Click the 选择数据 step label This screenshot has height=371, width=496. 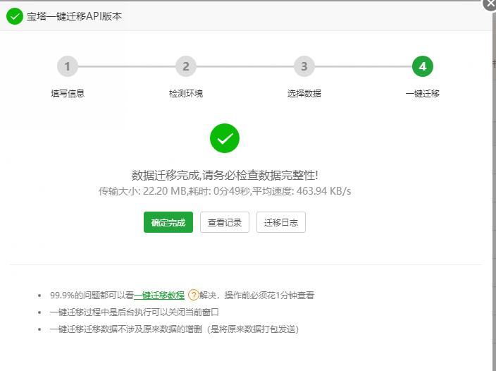coord(304,93)
